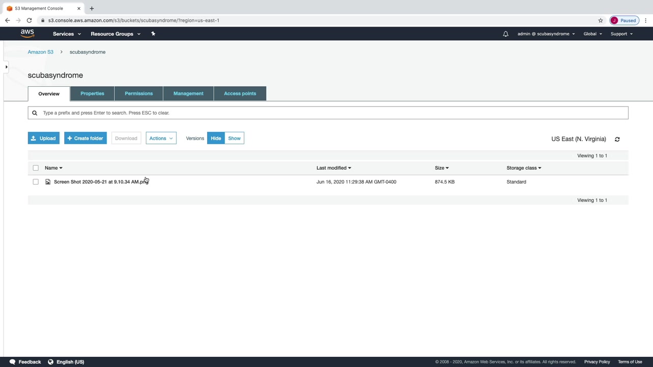Click the refresh icon beside US East
The image size is (653, 367).
pos(617,139)
